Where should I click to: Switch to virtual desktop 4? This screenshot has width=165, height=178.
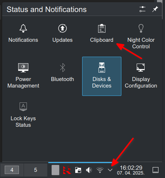click(12, 170)
